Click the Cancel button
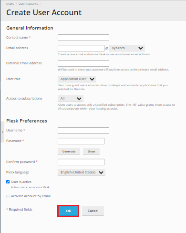This screenshot has height=233, width=186. [x=93, y=211]
